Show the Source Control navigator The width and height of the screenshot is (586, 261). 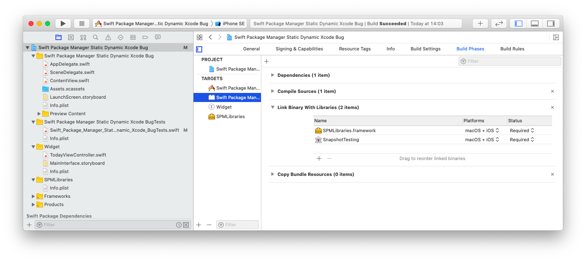tap(71, 37)
